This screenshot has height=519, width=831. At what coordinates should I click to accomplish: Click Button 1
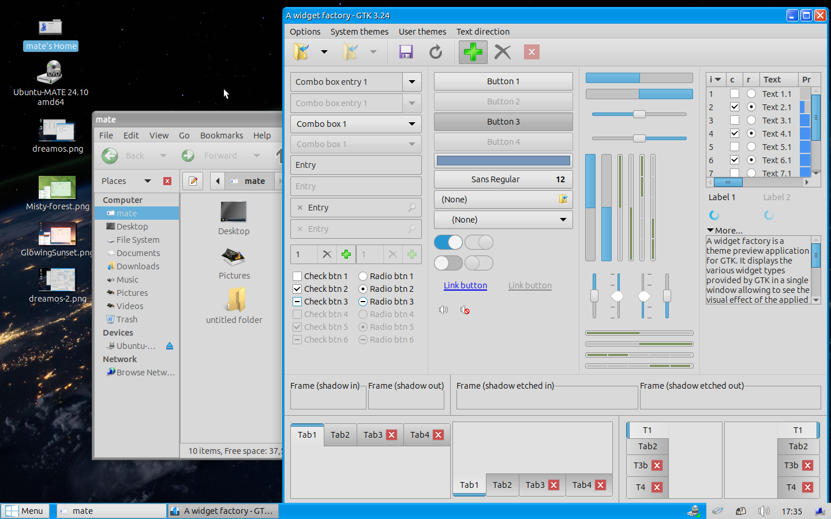[503, 81]
